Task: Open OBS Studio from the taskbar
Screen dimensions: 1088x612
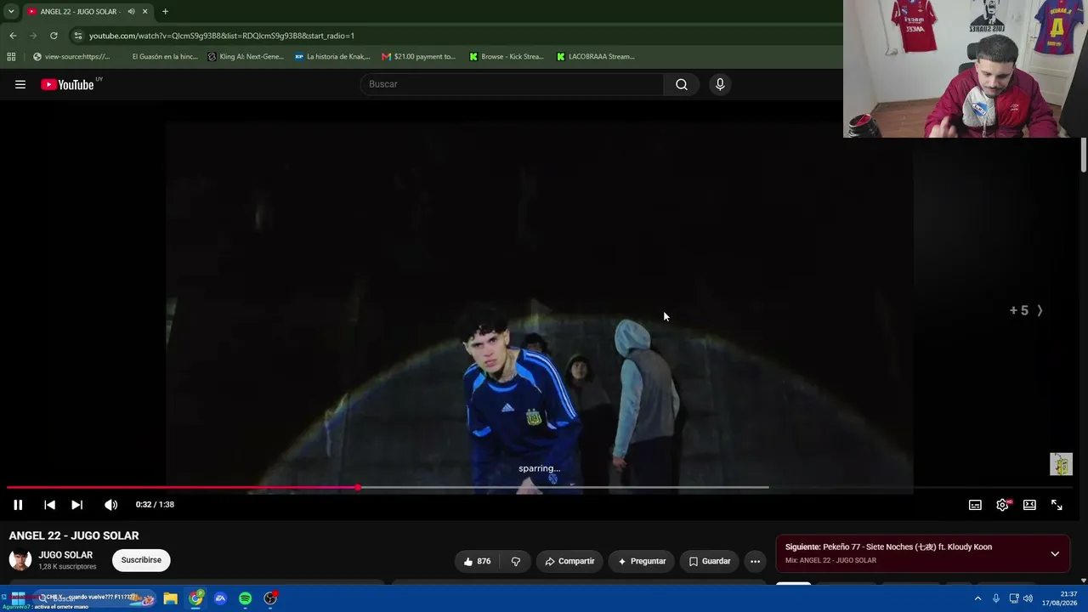Action: 270,598
